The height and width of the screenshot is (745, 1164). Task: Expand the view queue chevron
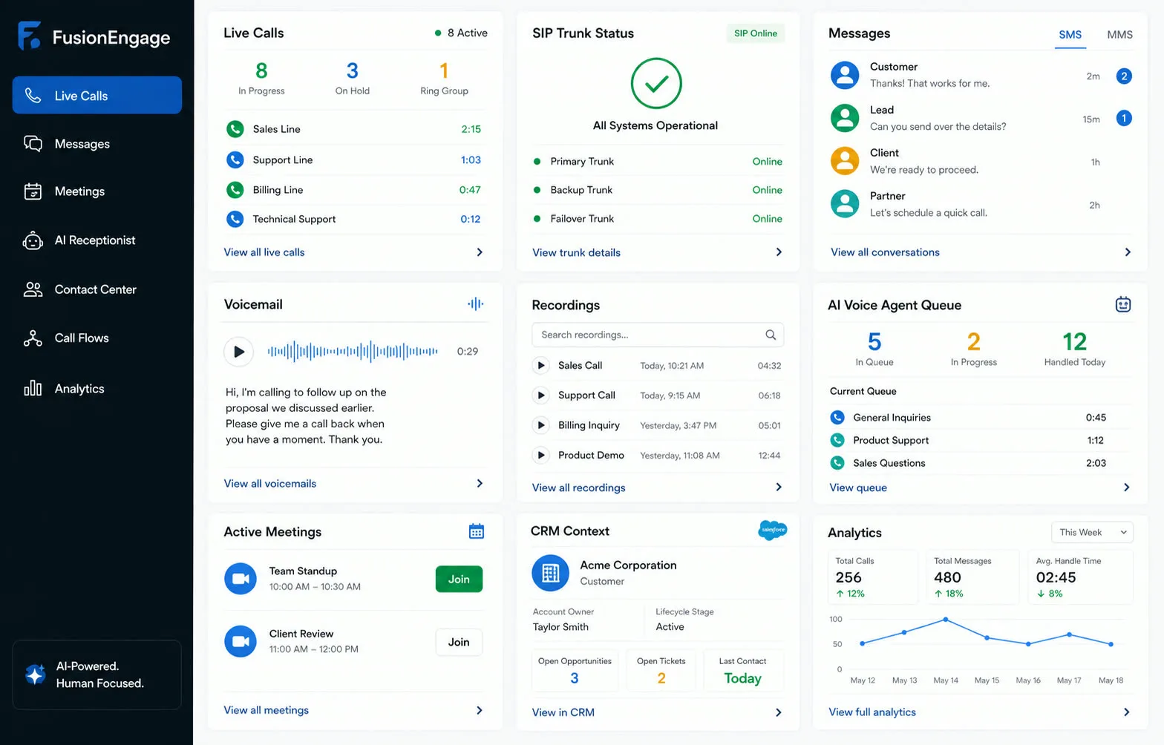[x=1127, y=488]
